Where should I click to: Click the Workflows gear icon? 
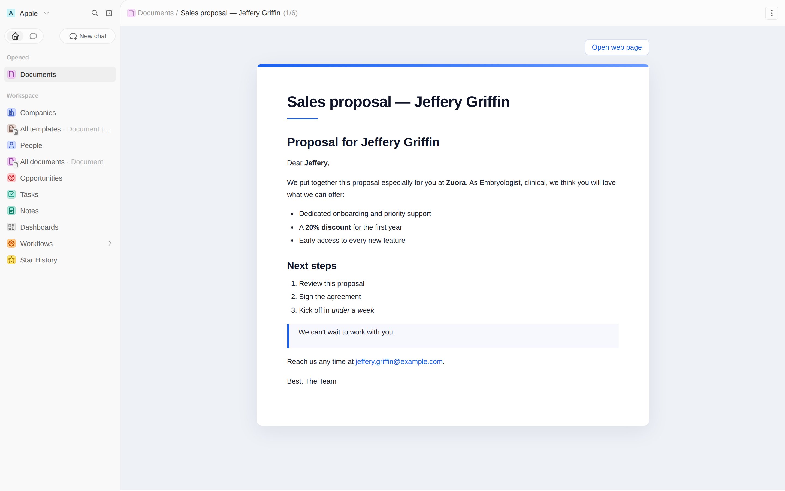point(11,244)
